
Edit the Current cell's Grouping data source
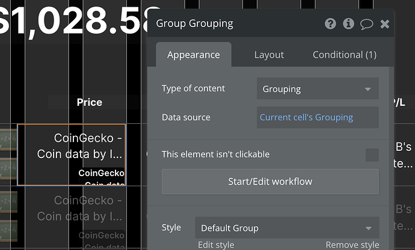coord(318,117)
